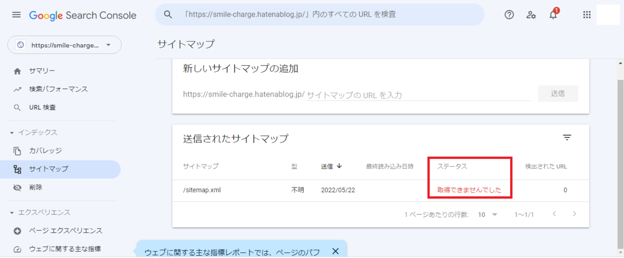Open the property selector dropdown
The width and height of the screenshot is (624, 258).
tap(64, 45)
